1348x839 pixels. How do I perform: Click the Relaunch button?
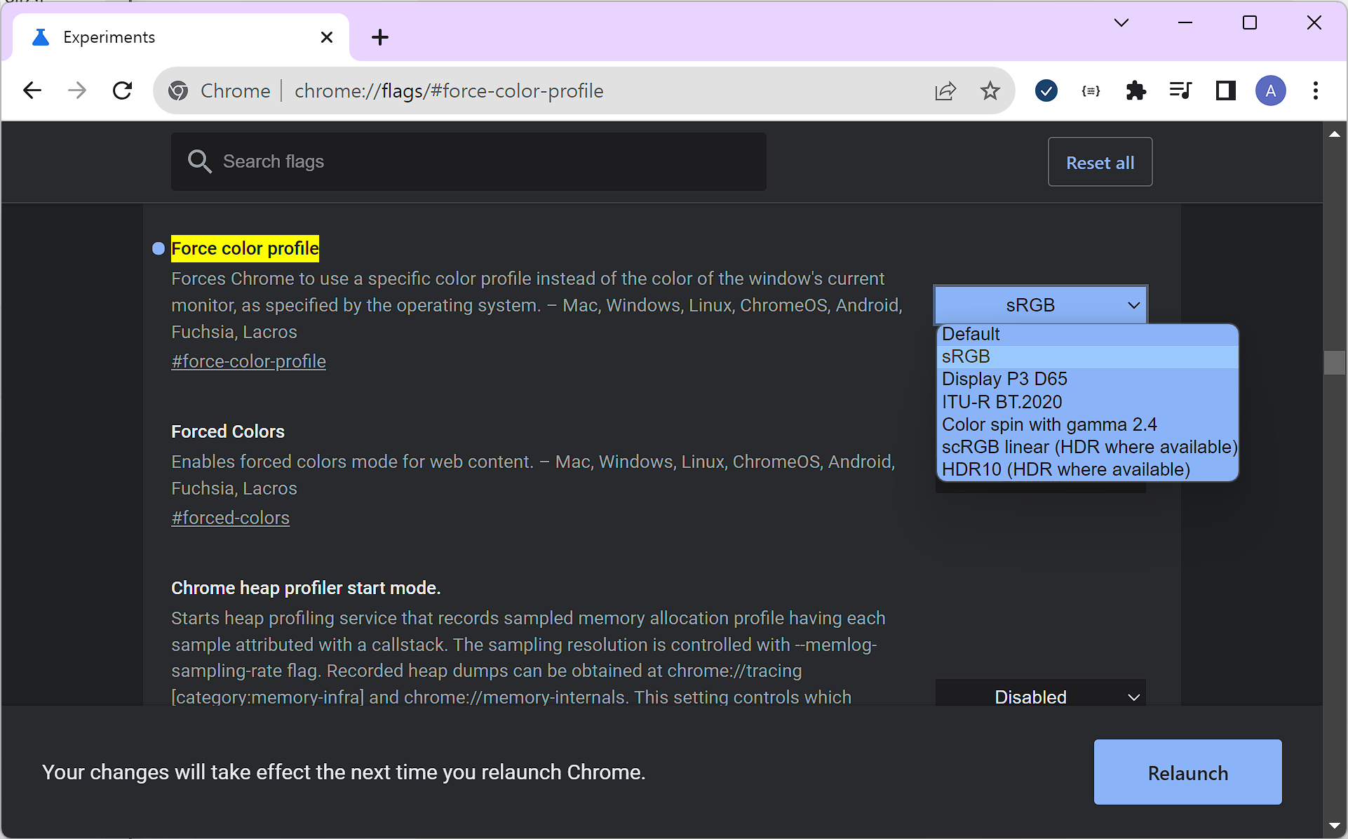tap(1187, 772)
